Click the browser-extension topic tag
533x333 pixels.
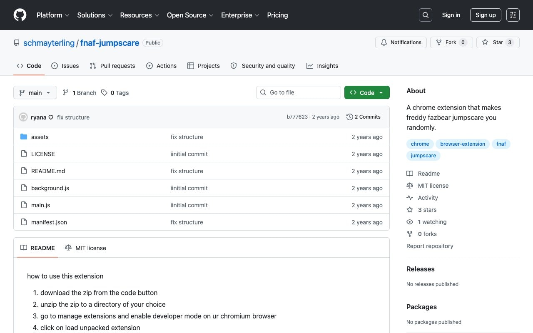coord(463,144)
